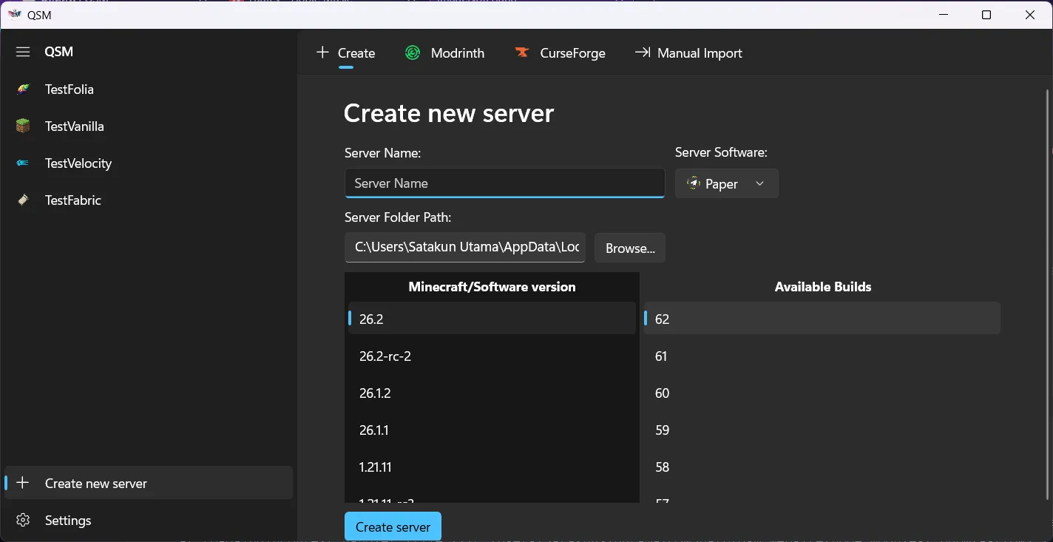Select version 26.1.2

coord(492,393)
